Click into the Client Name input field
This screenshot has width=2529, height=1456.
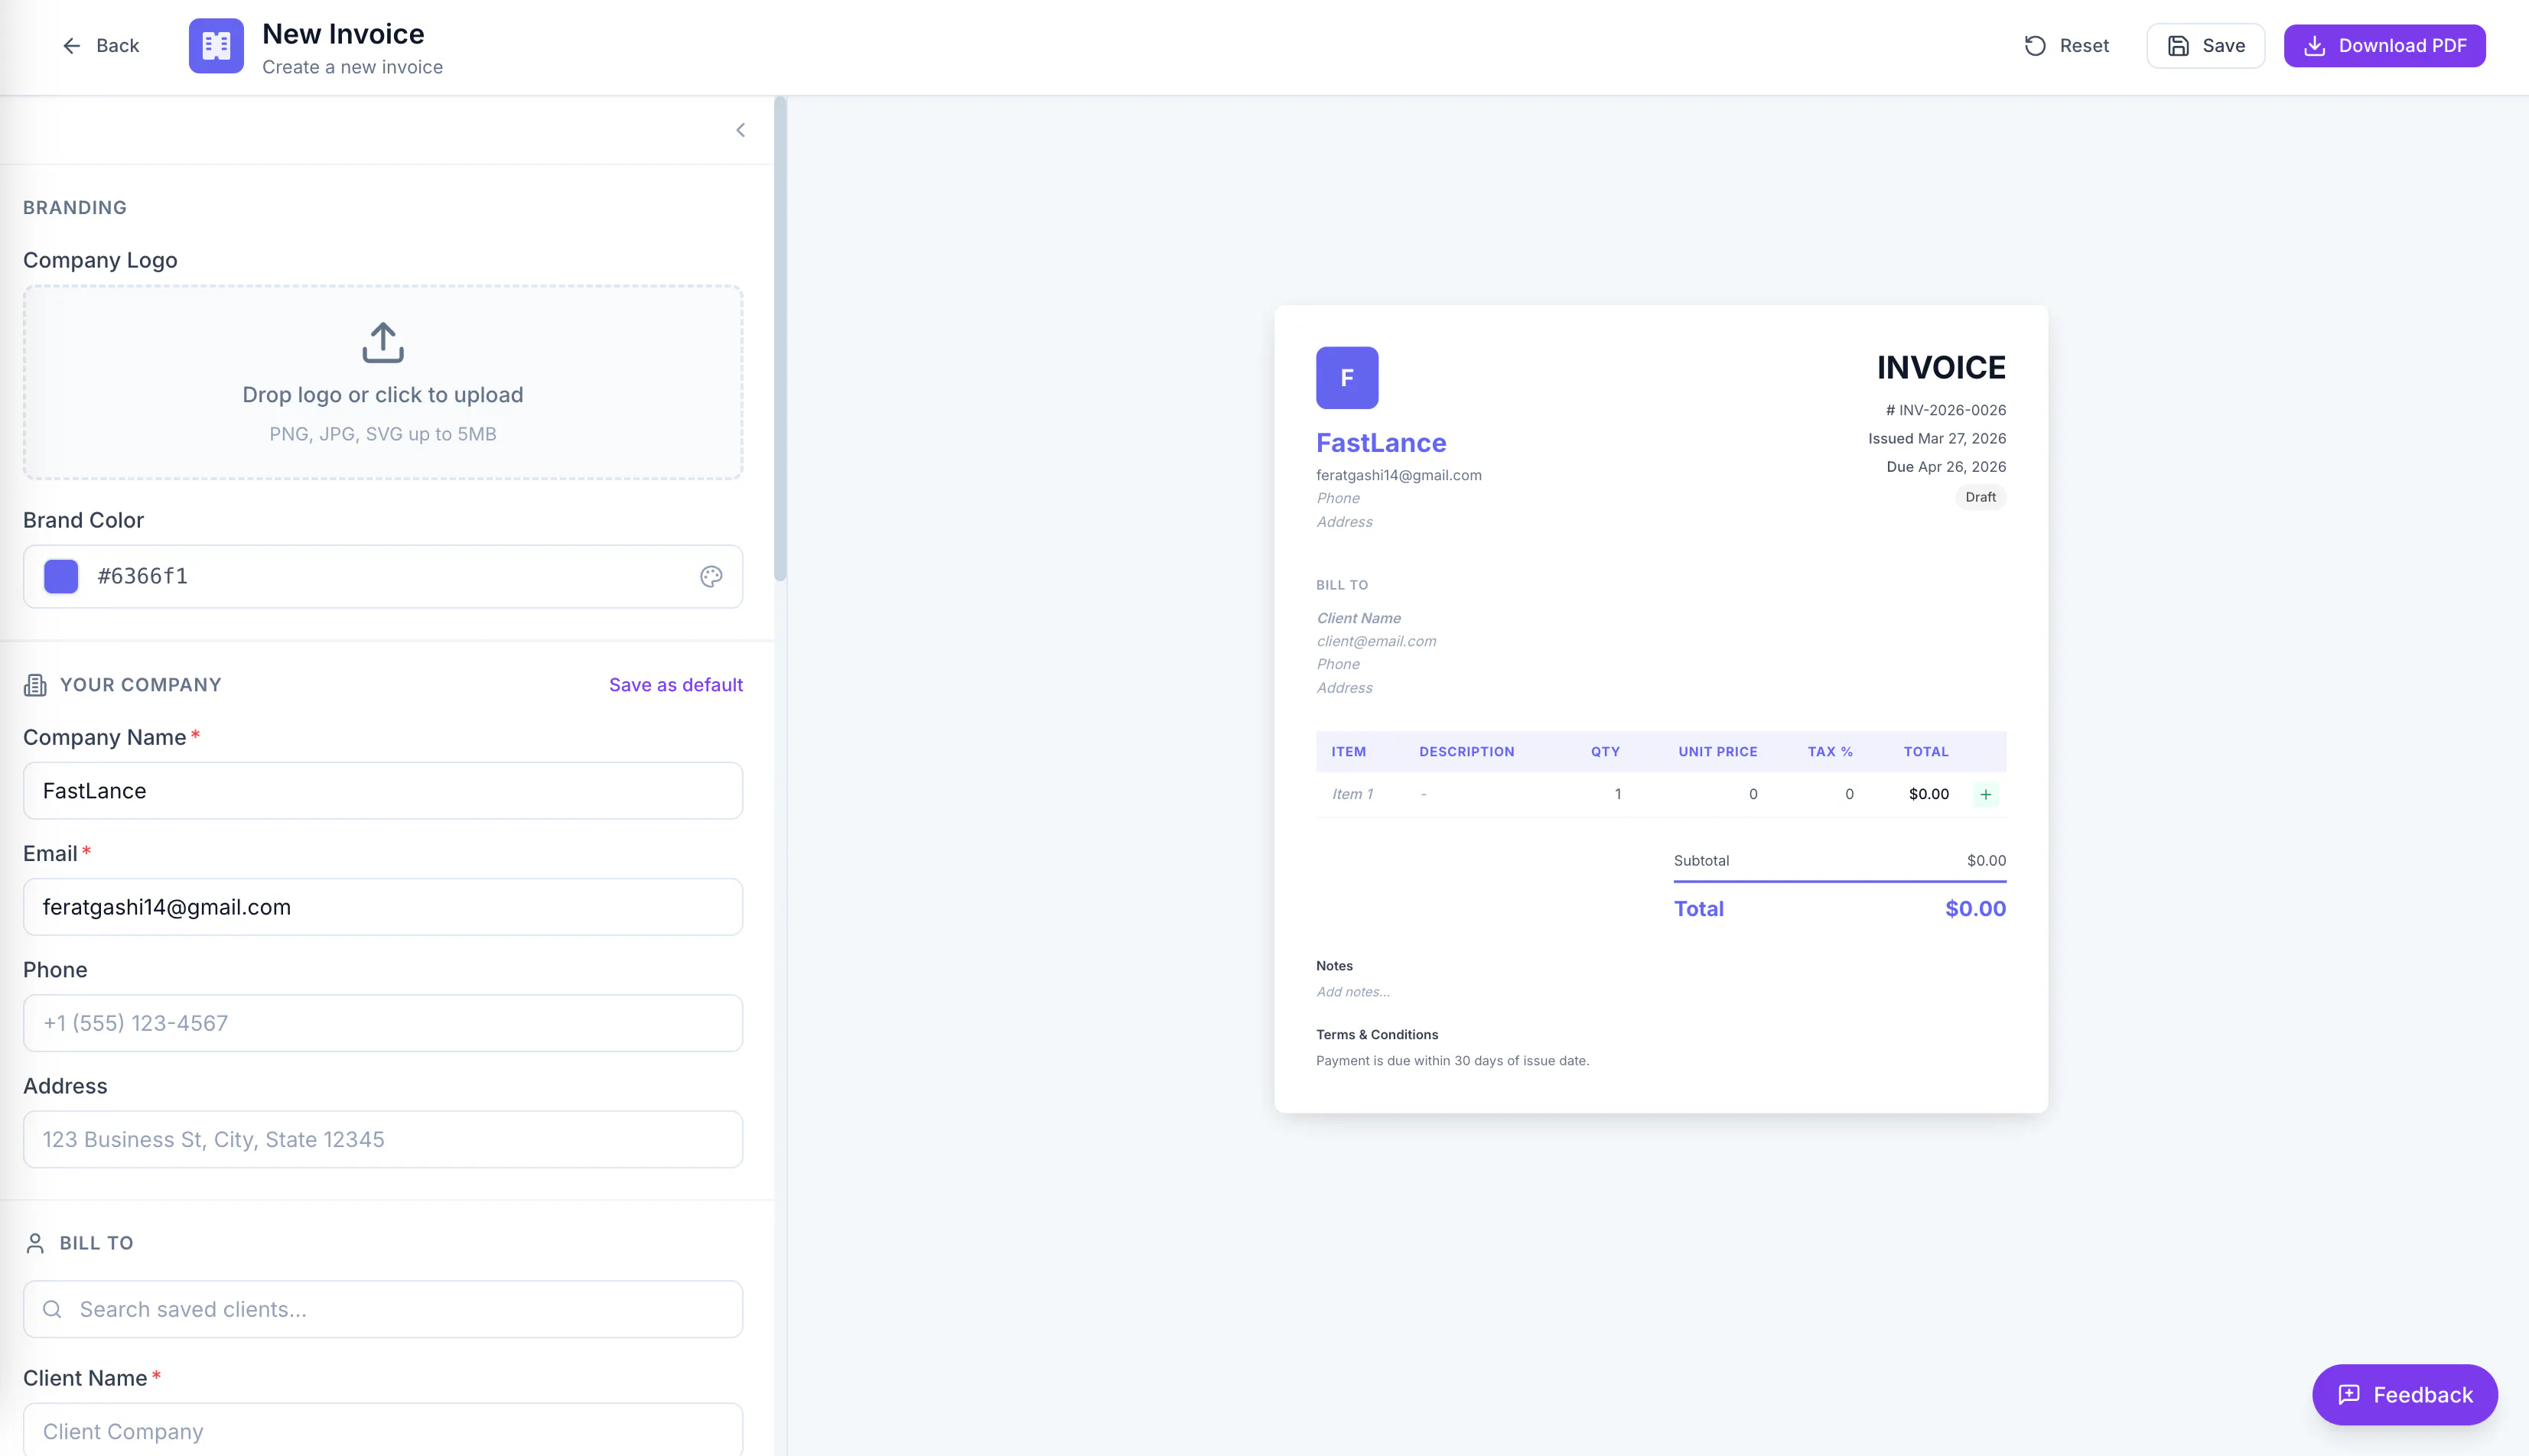point(383,1430)
